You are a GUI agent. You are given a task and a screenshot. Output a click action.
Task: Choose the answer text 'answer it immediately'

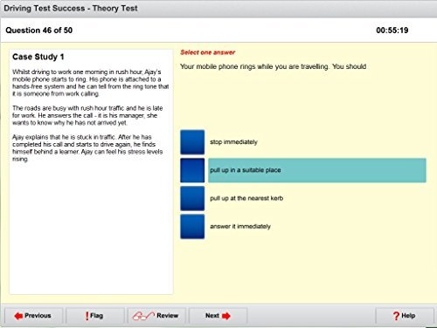(x=240, y=227)
